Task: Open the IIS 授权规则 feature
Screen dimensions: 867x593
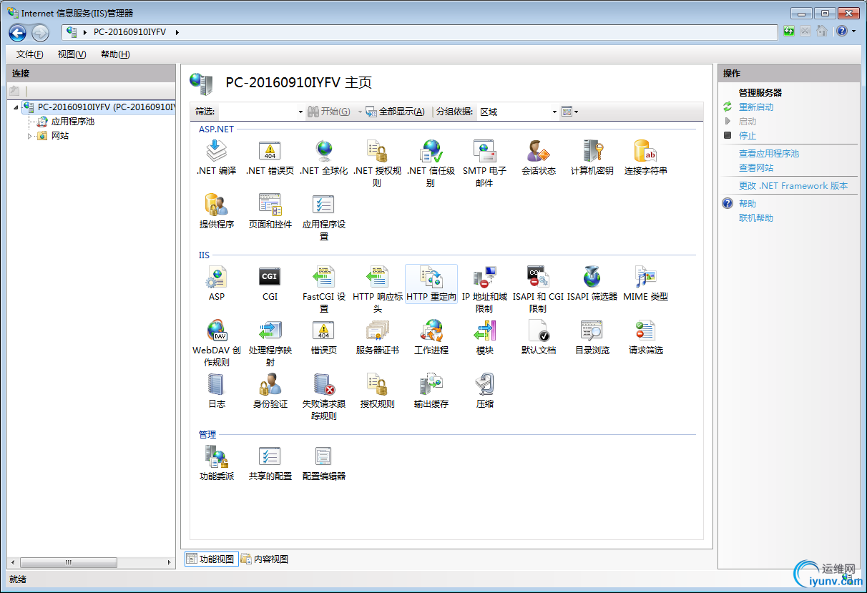Action: pos(377,391)
